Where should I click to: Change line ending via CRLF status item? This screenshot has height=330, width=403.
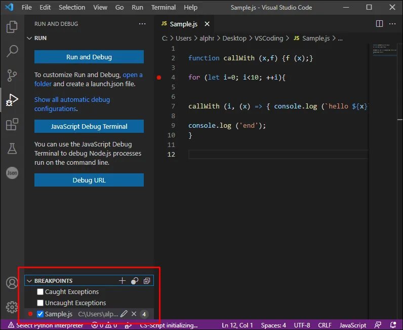tap(325, 325)
